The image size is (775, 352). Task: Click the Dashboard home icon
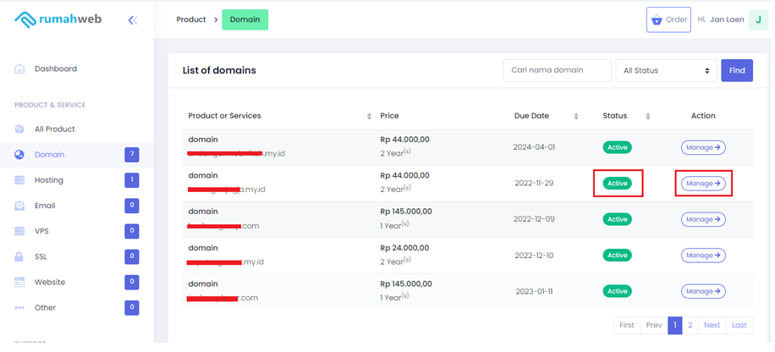[19, 69]
